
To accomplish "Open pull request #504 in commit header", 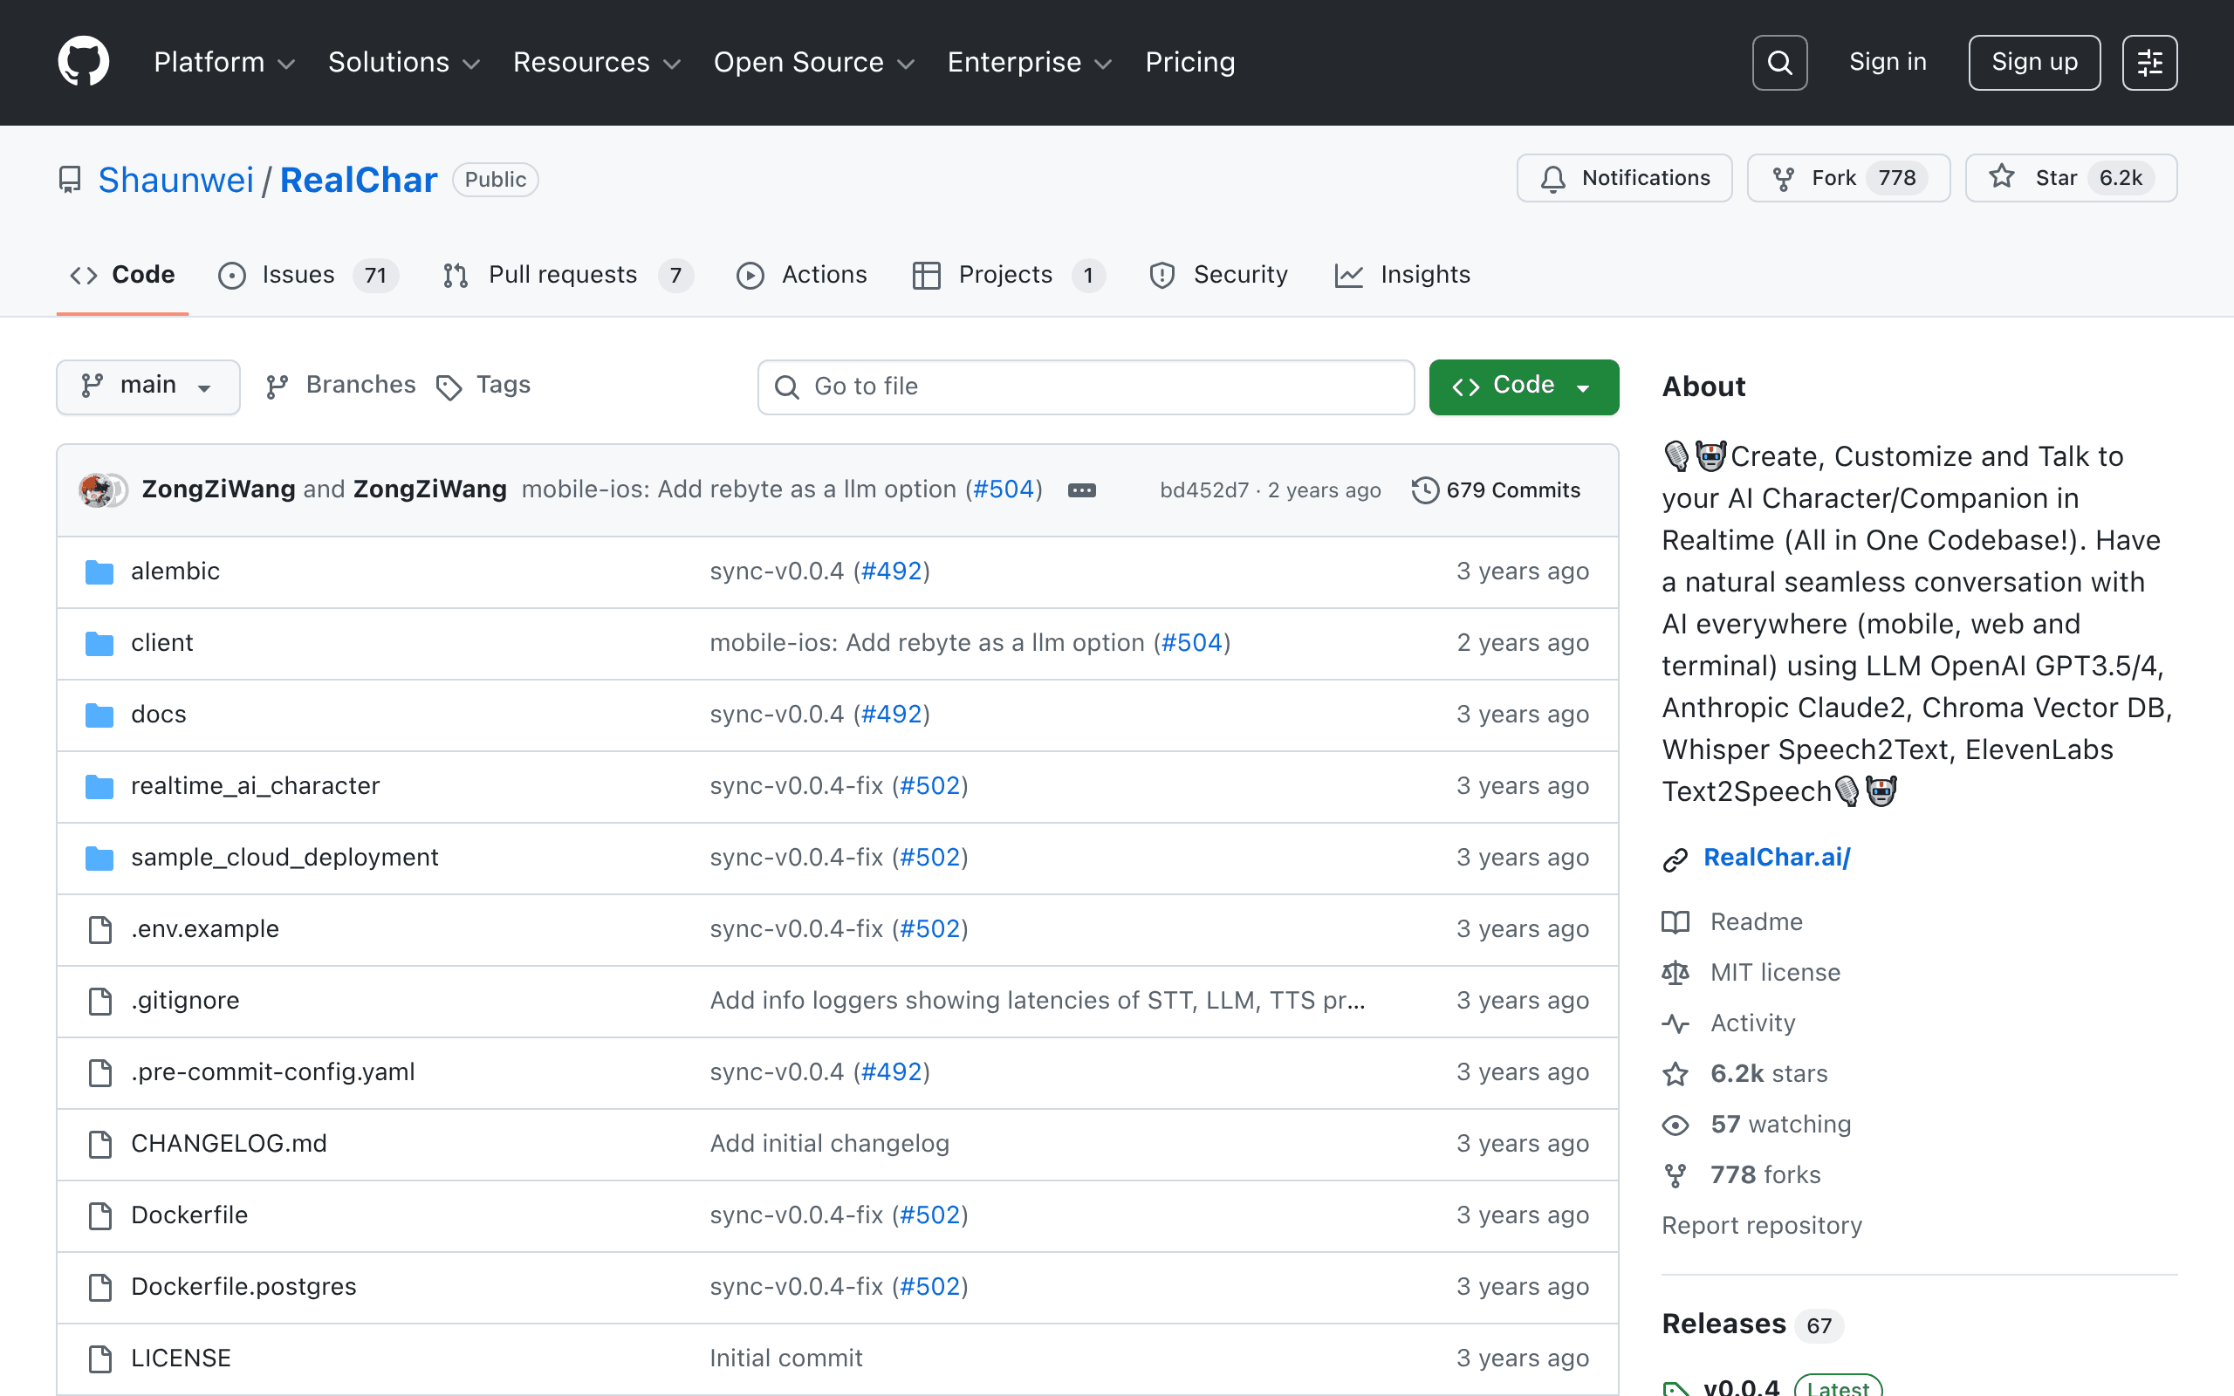I will point(1004,489).
